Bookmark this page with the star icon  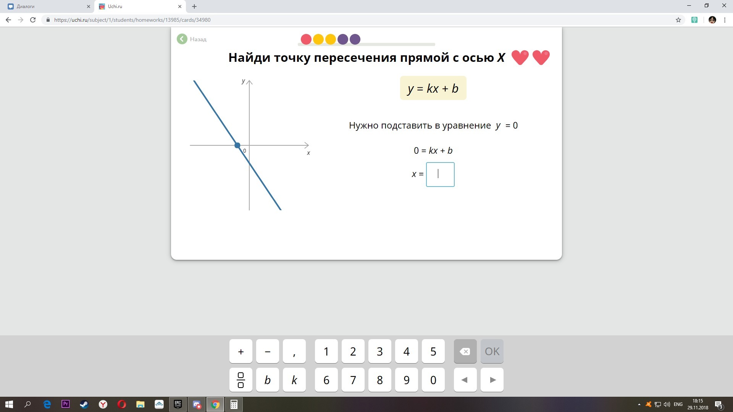click(x=678, y=20)
